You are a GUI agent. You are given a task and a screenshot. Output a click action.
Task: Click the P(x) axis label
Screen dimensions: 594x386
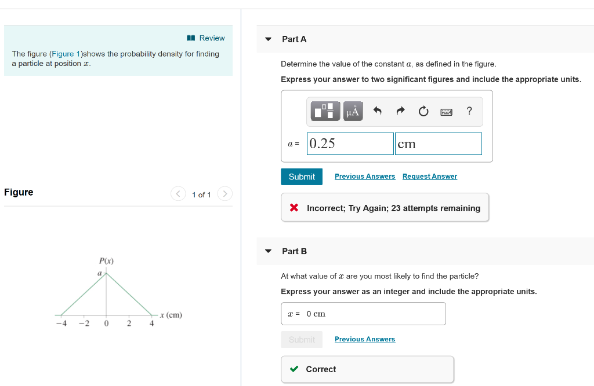click(107, 260)
